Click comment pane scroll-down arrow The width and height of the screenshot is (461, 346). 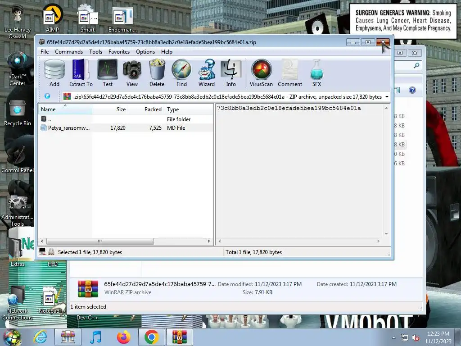(386, 234)
